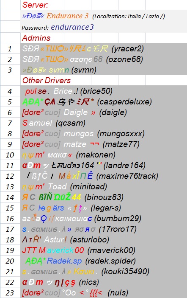Viewport: 187px width, 298px height.
Task: Select the password endurance3 cell
Action: (104, 27)
